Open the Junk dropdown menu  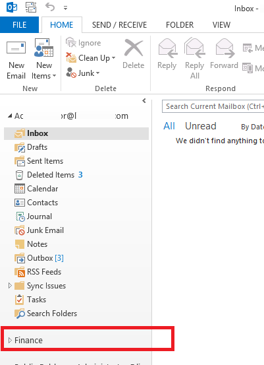(x=83, y=73)
